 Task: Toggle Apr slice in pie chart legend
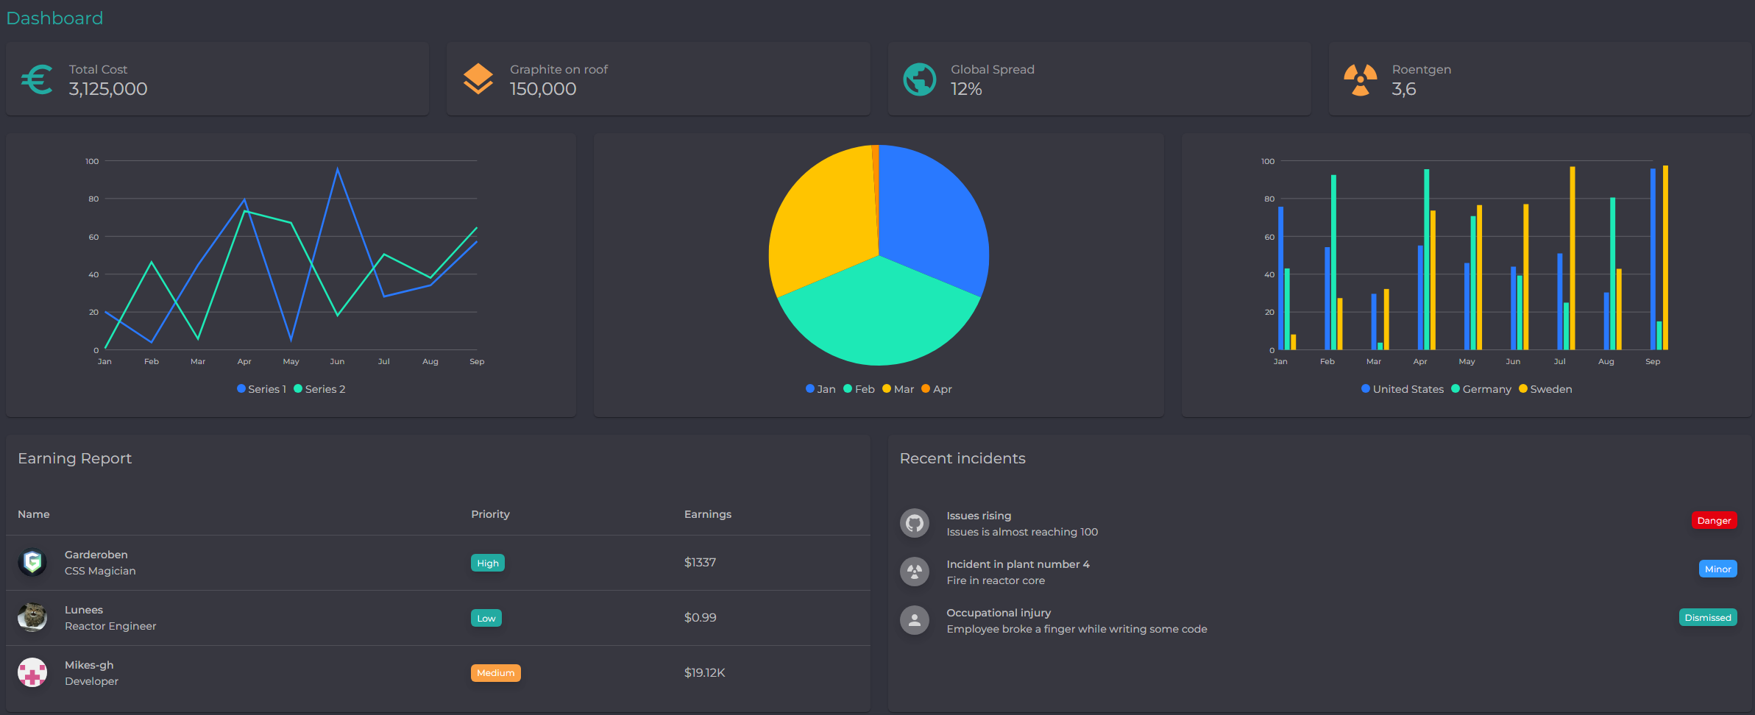pos(937,389)
